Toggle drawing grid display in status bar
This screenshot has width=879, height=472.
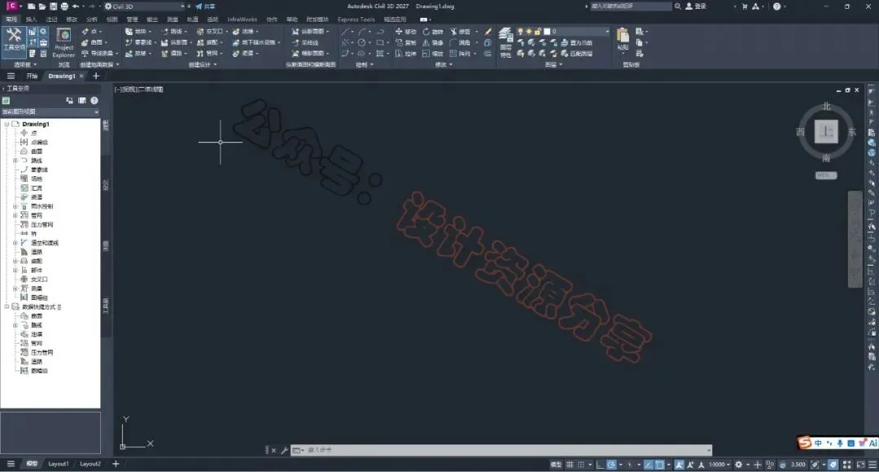pyautogui.click(x=570, y=464)
